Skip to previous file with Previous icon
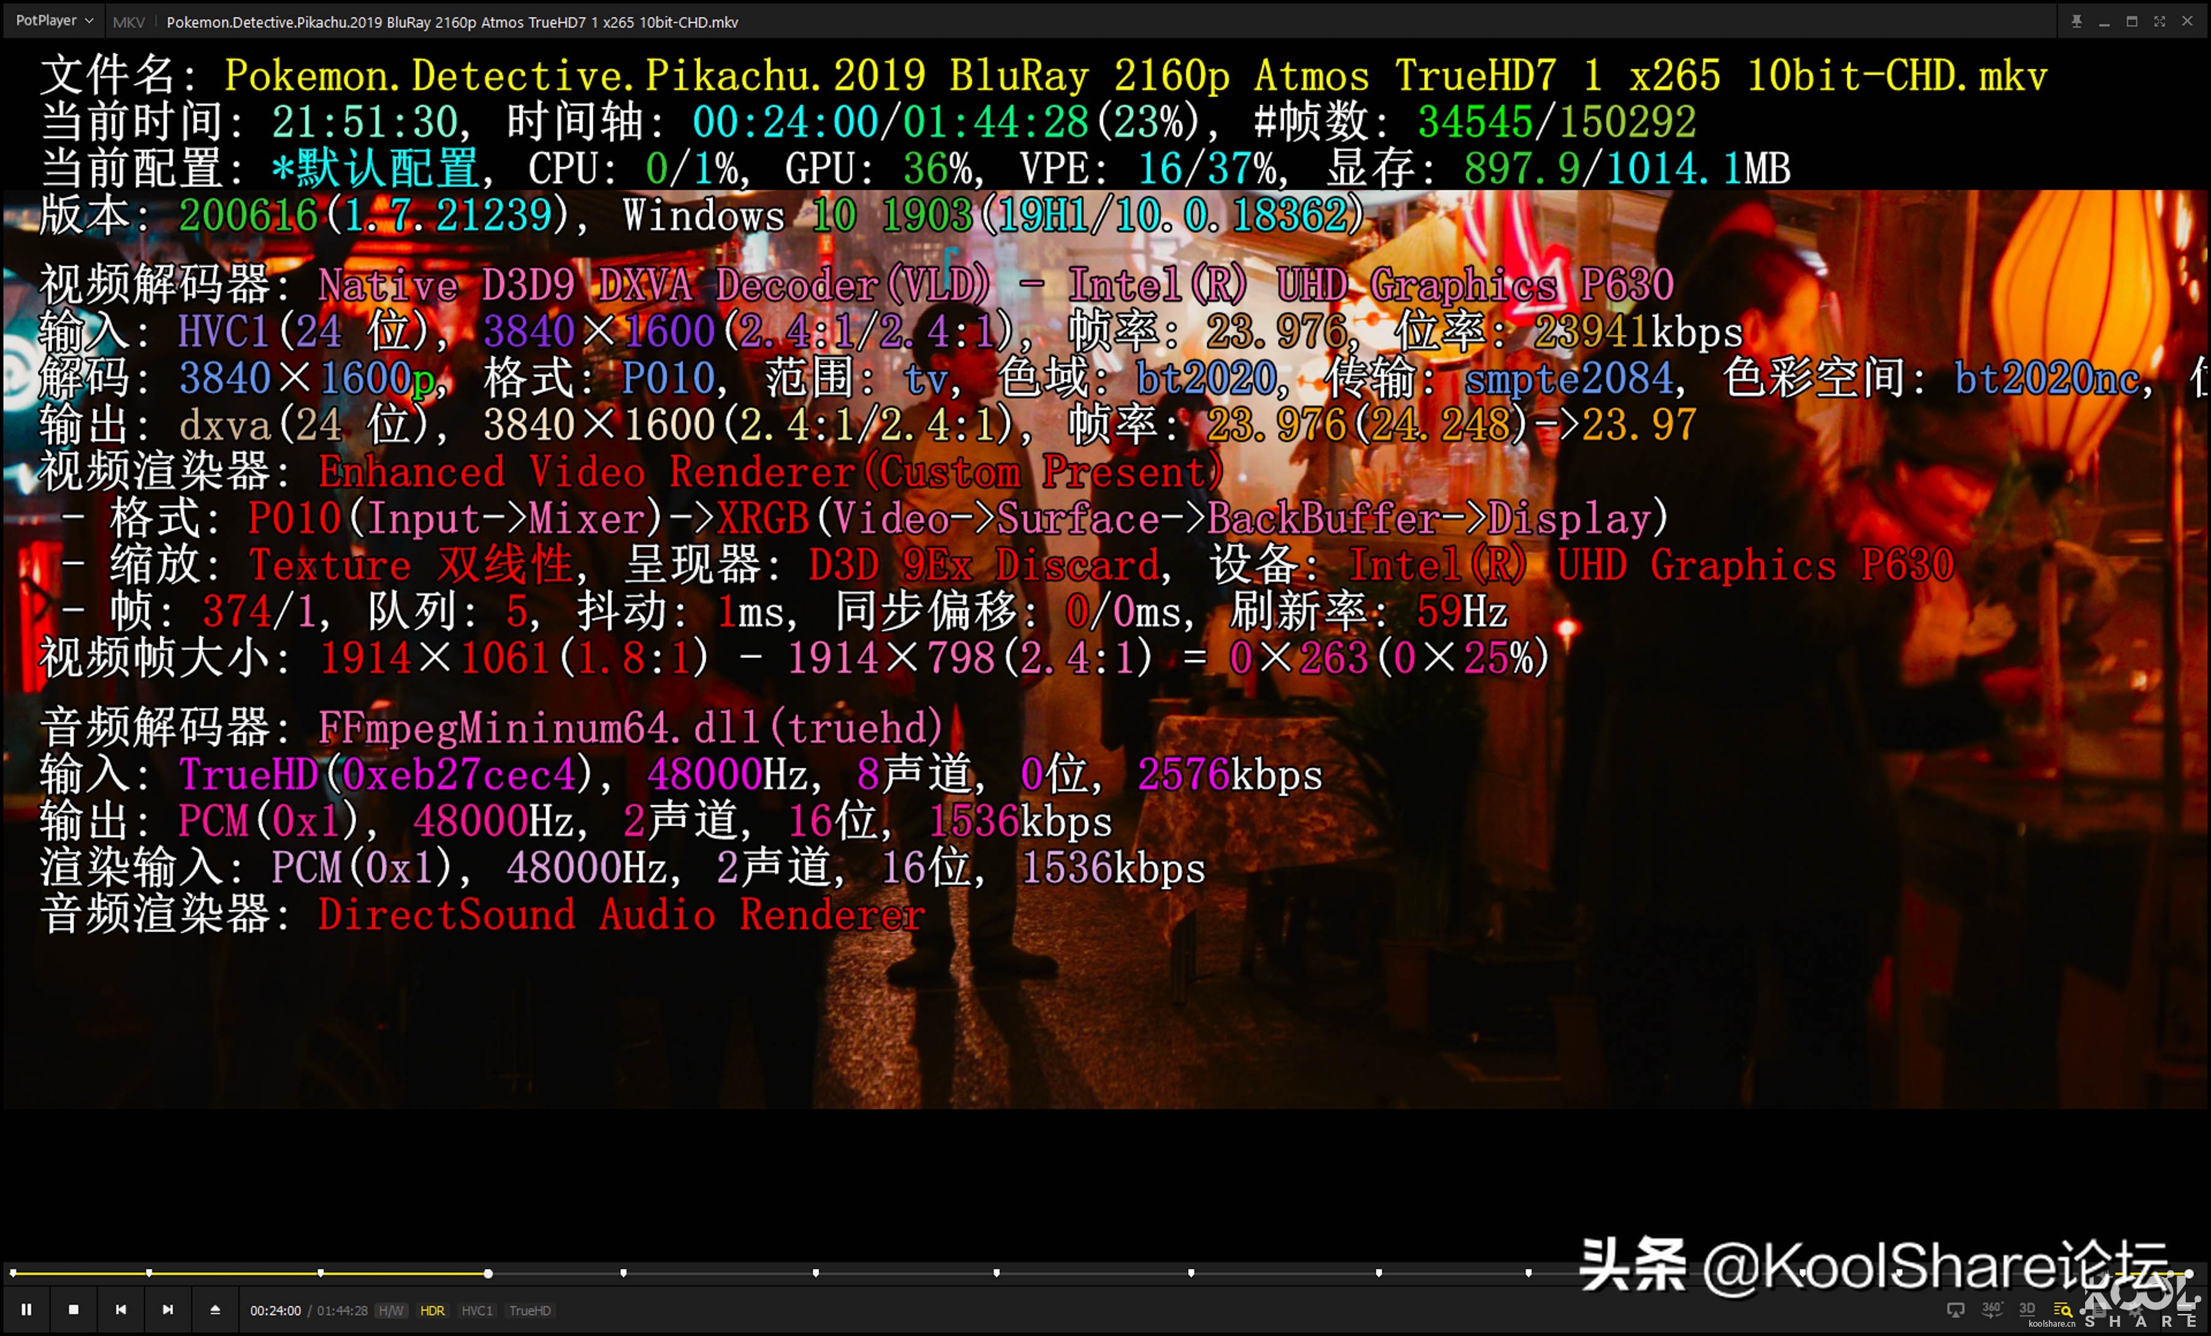Image resolution: width=2211 pixels, height=1336 pixels. pos(121,1309)
